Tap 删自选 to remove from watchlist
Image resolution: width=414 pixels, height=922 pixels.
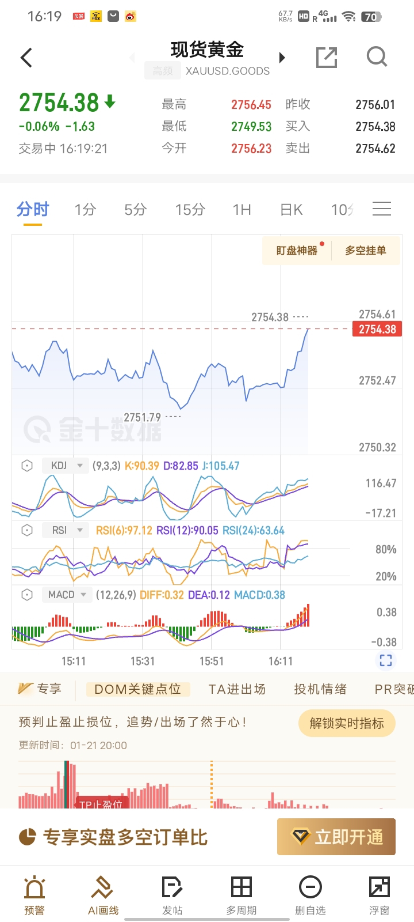[310, 894]
